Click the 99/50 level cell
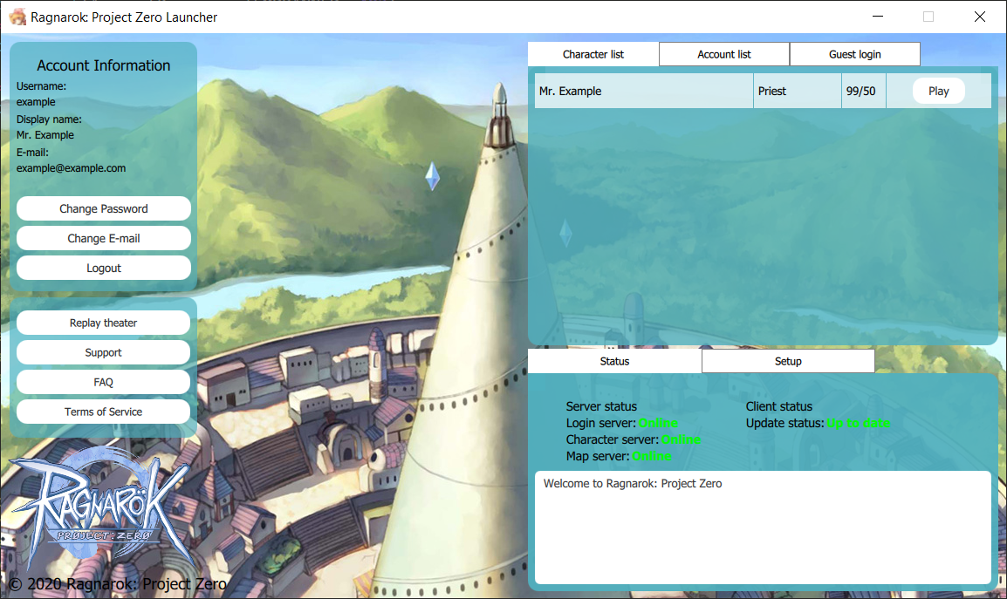This screenshot has height=599, width=1007. coord(864,92)
